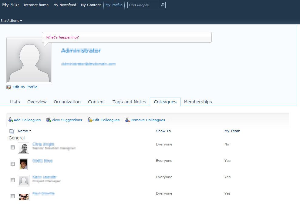The image size is (300, 207).
Task: Click the Remove Colleagues icon
Action: tap(128, 120)
